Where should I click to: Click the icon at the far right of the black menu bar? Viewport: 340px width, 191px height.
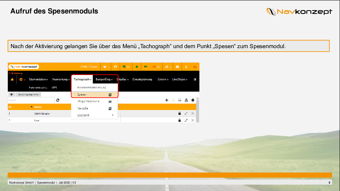[195, 80]
